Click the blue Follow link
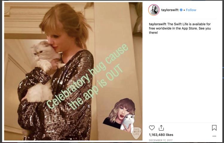 [191, 10]
